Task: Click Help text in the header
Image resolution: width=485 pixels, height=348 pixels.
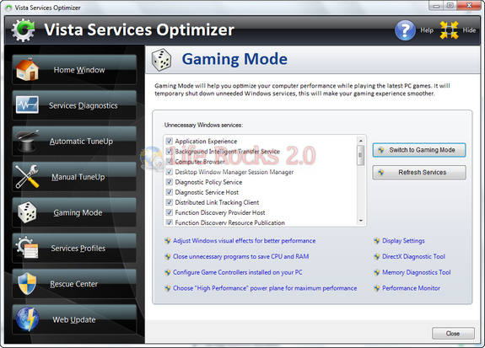Action: 427,30
